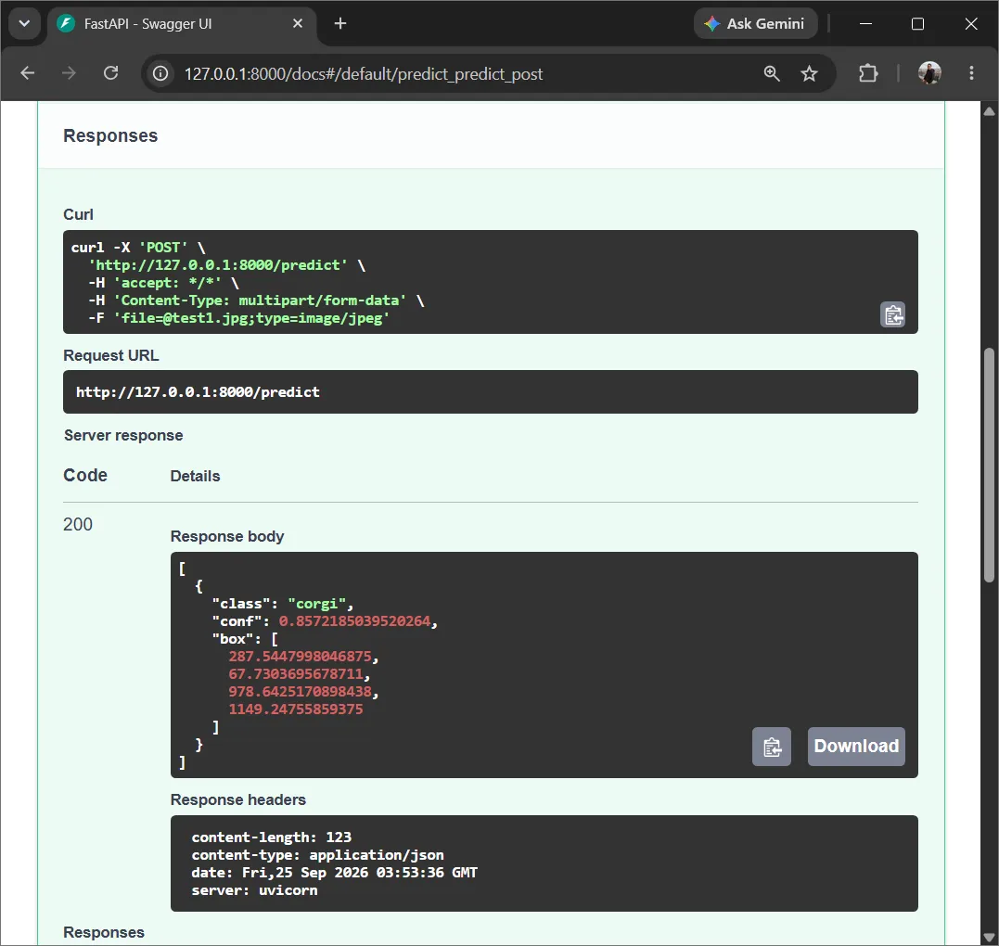Image resolution: width=999 pixels, height=946 pixels.
Task: Click the content-length: 123 header
Action: pos(272,837)
